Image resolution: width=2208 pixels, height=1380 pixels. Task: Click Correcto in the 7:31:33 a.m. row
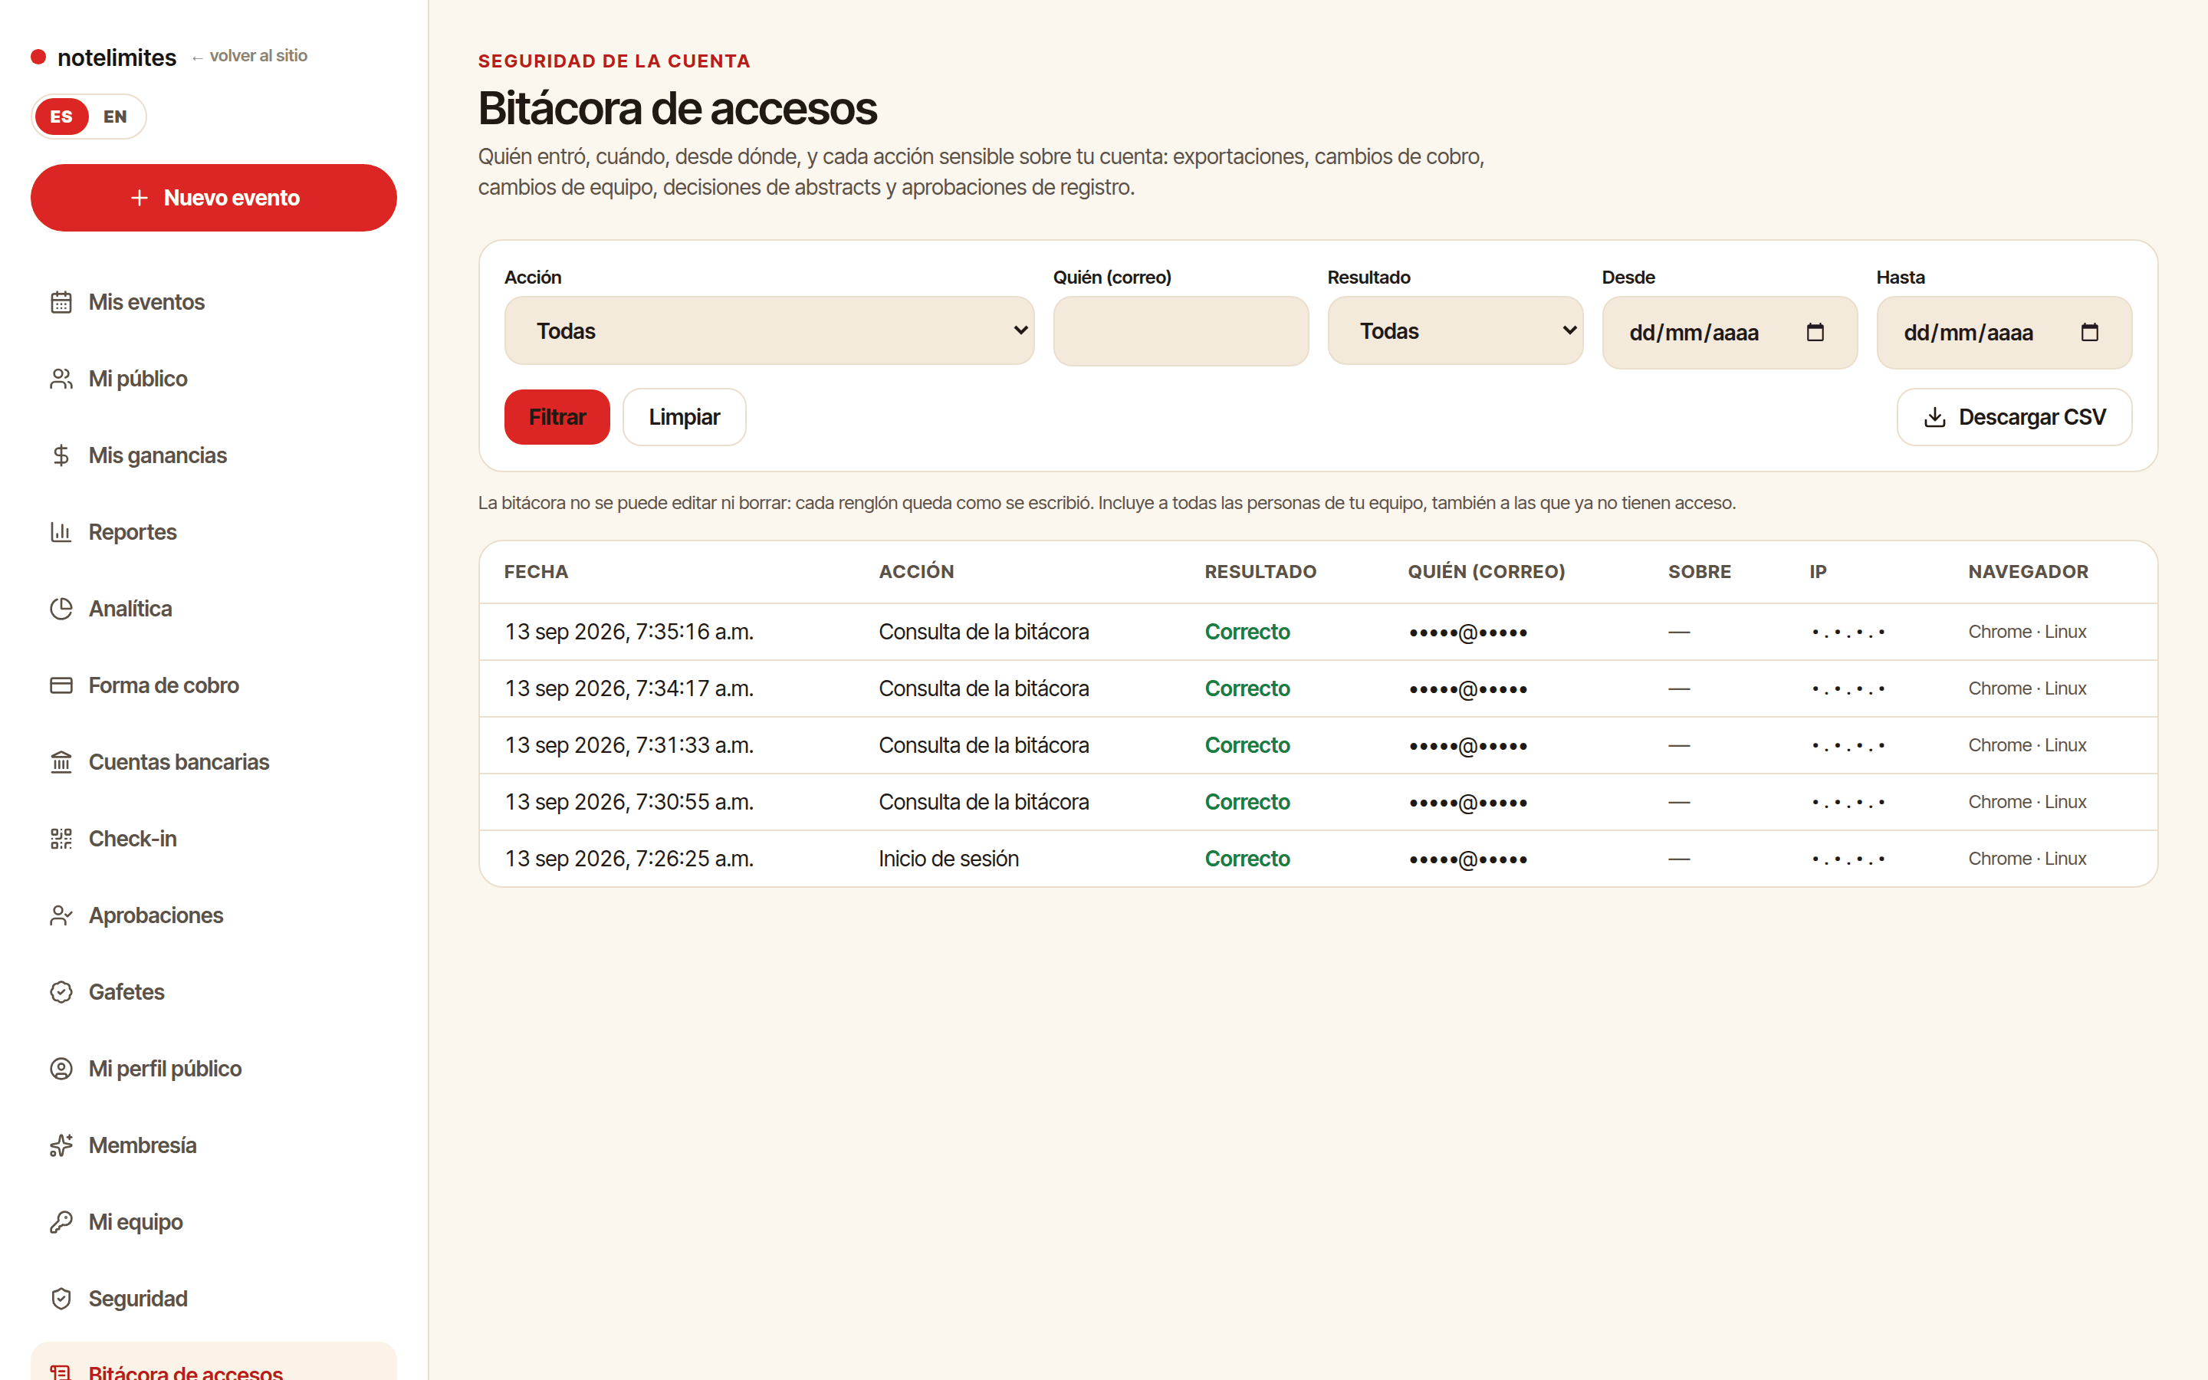1247,746
